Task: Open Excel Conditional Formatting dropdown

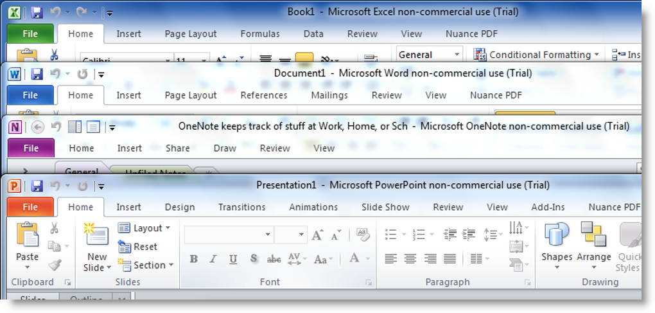Action: (536, 55)
